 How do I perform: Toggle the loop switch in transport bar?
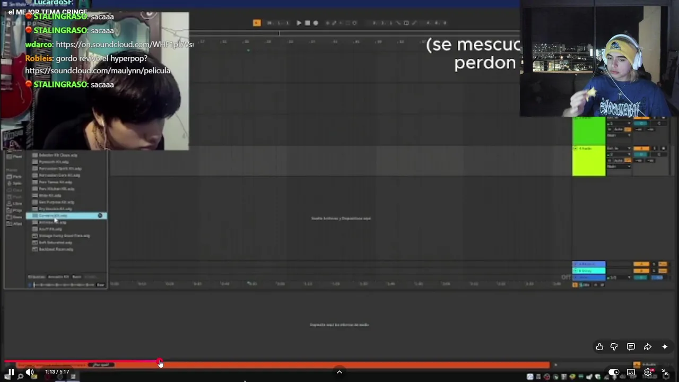coord(406,23)
